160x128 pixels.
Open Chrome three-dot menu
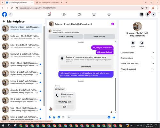pyautogui.click(x=157, y=8)
